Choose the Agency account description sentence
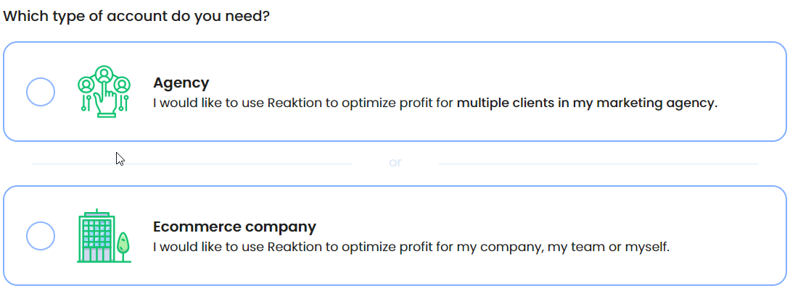The image size is (798, 296). click(x=435, y=103)
